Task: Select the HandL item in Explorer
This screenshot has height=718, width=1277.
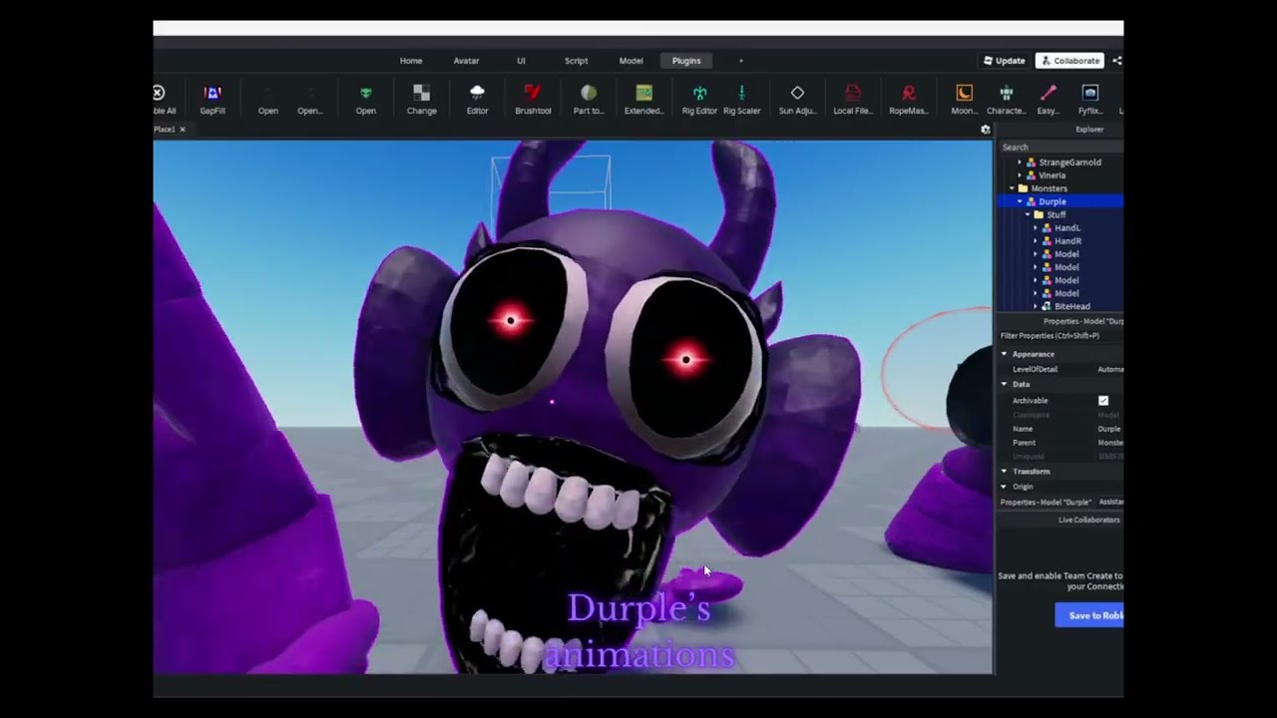Action: (x=1066, y=228)
